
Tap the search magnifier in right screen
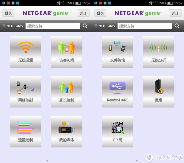tap(177, 26)
